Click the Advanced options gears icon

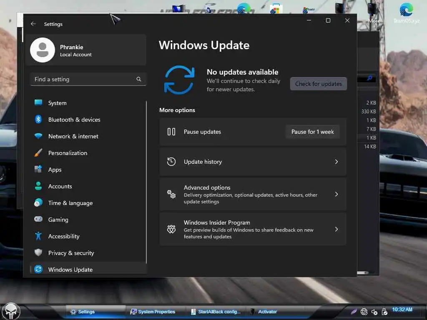[x=171, y=194]
